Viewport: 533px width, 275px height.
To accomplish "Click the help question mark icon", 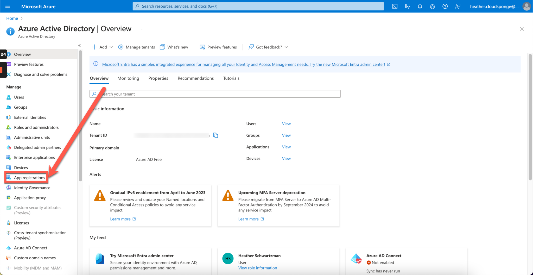I will [x=445, y=6].
